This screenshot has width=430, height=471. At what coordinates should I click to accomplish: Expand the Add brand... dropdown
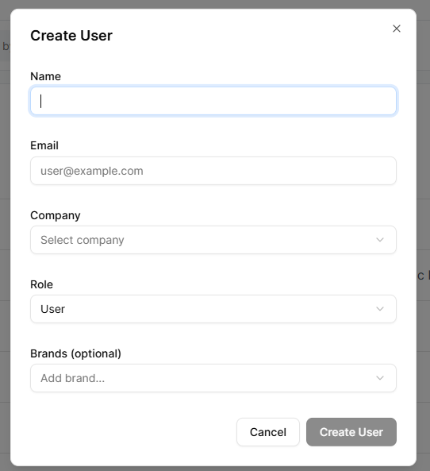point(213,378)
